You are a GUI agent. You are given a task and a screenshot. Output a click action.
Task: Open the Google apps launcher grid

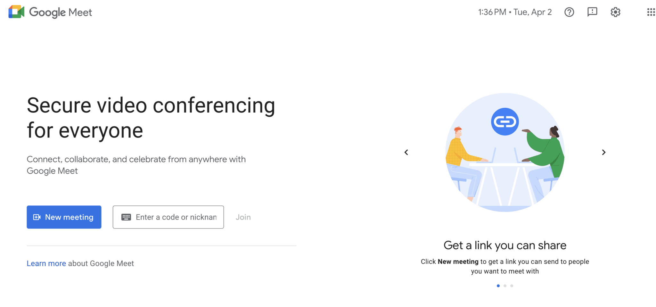[651, 12]
